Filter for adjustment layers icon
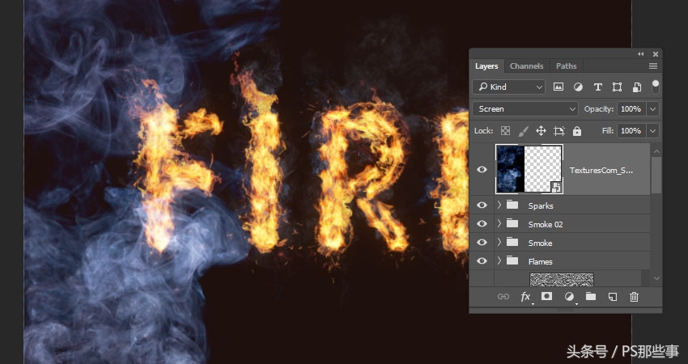This screenshot has height=364, width=688. tap(578, 87)
